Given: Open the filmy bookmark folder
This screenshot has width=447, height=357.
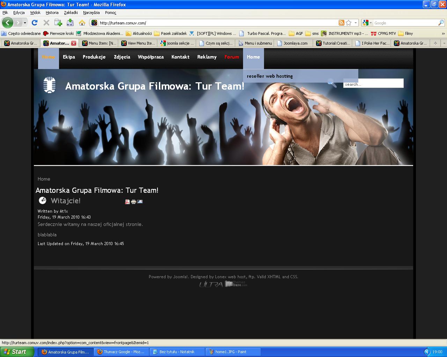Looking at the screenshot, I should pos(405,33).
